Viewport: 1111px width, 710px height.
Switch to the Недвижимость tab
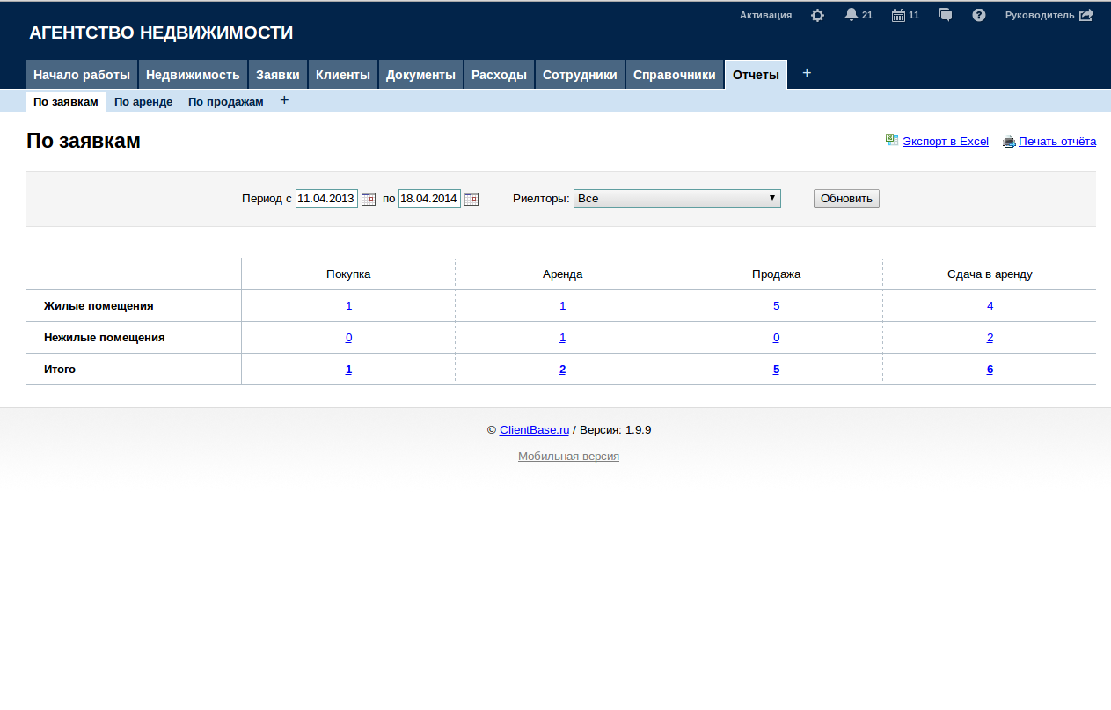coord(193,75)
